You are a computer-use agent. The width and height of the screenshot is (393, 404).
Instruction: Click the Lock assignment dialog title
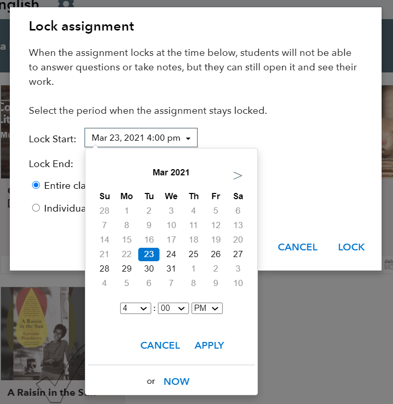pos(81,26)
